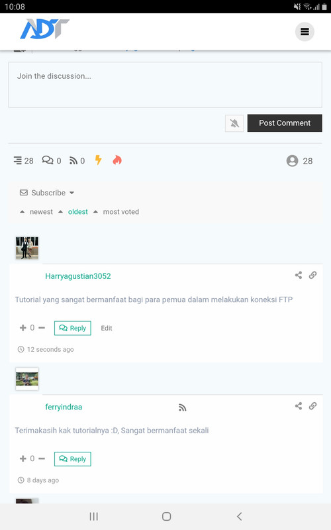Tap the Android back navigation button

click(x=239, y=516)
